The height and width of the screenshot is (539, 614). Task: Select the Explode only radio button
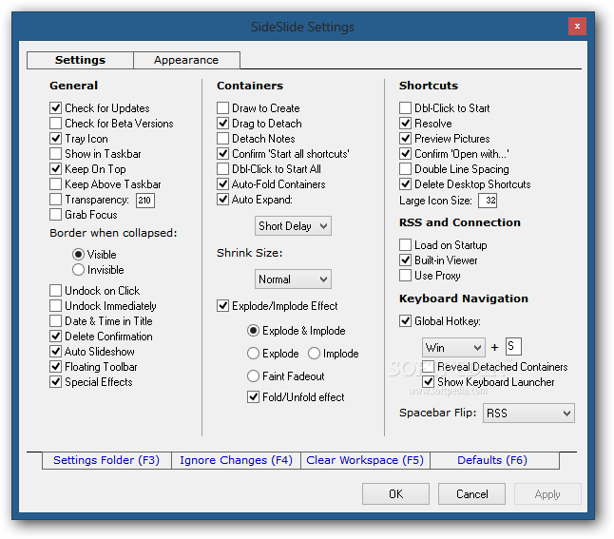coord(254,354)
